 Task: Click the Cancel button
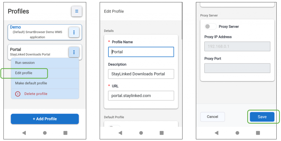(212, 117)
